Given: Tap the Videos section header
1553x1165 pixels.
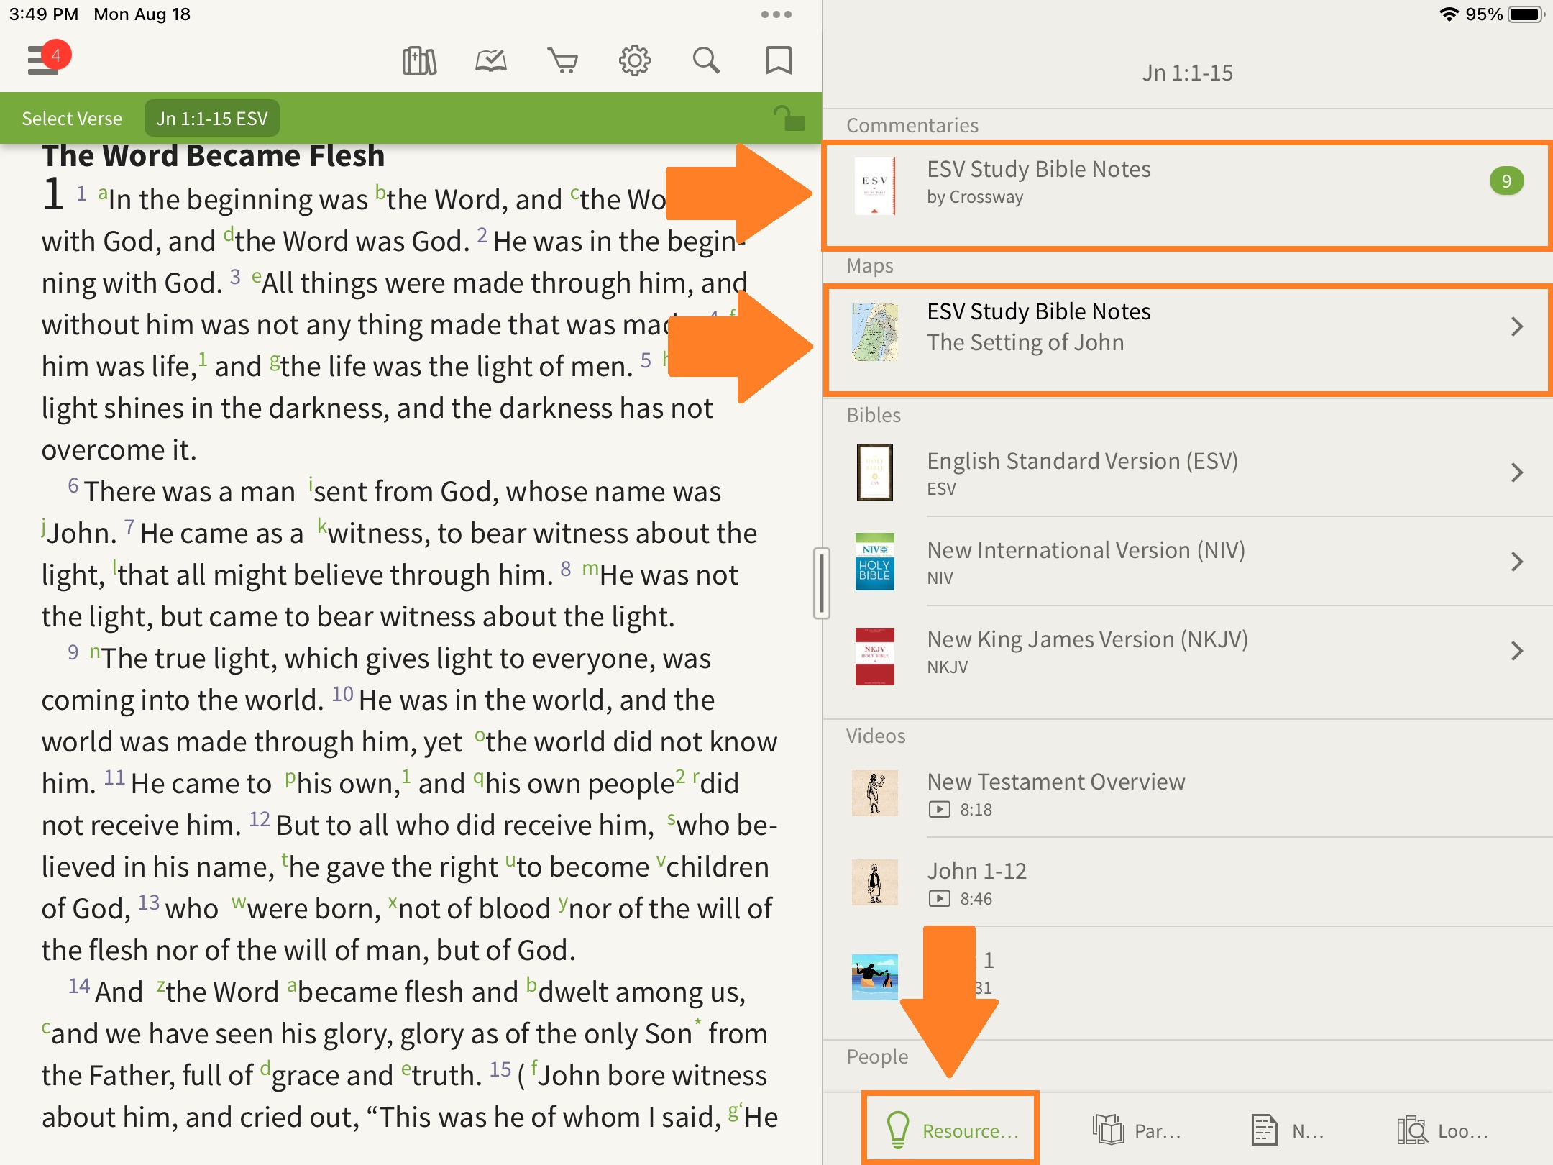Looking at the screenshot, I should 876,736.
